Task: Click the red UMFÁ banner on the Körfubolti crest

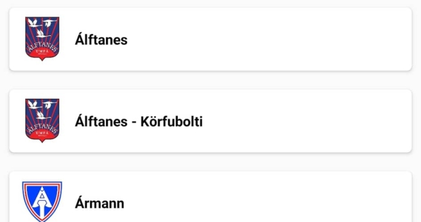Action: click(42, 136)
